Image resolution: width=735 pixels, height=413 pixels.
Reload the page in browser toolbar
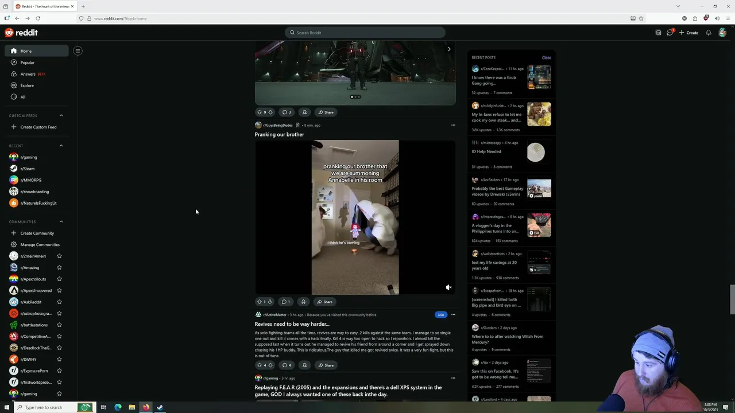[38, 18]
